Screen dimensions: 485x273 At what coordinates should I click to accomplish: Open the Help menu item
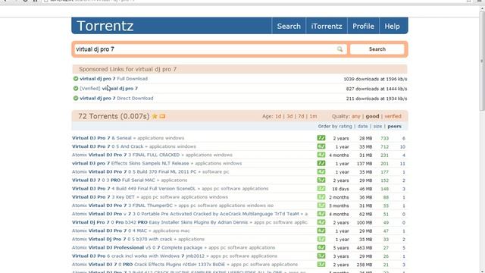pyautogui.click(x=393, y=26)
